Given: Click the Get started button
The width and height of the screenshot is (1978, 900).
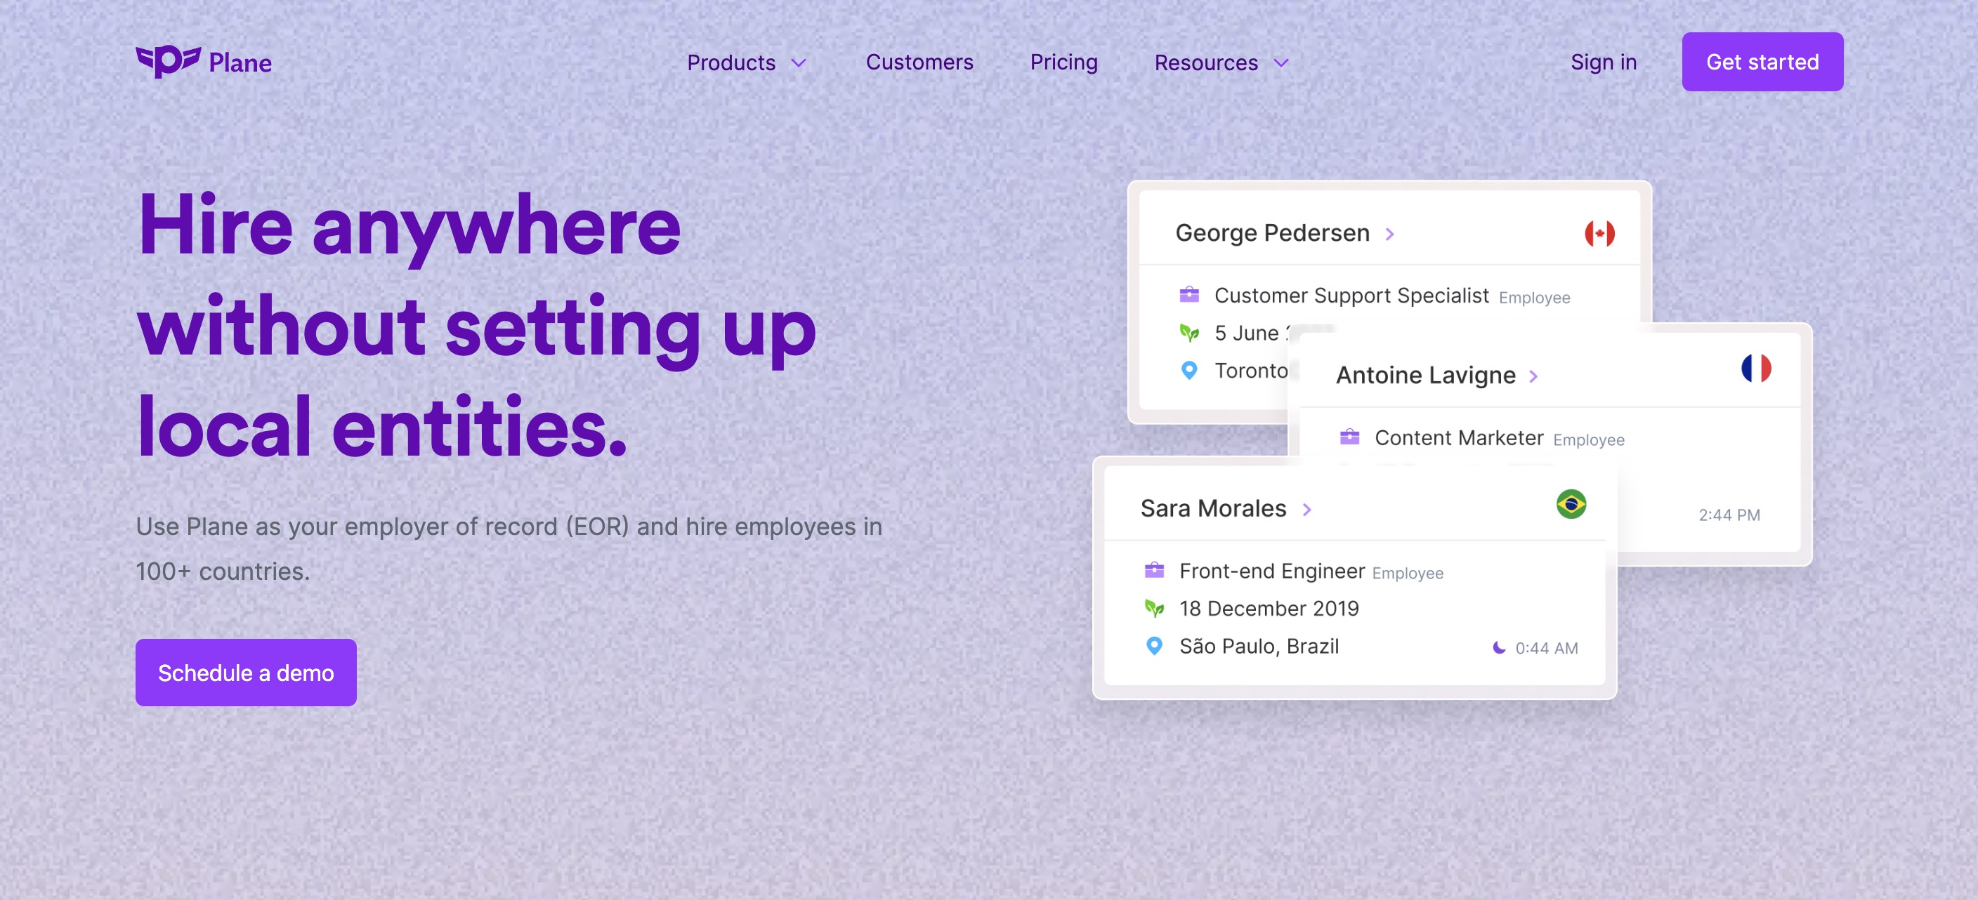Looking at the screenshot, I should (1762, 62).
